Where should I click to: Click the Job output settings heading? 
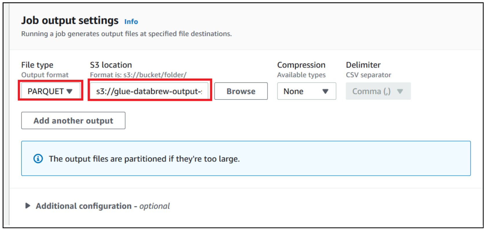pos(70,20)
